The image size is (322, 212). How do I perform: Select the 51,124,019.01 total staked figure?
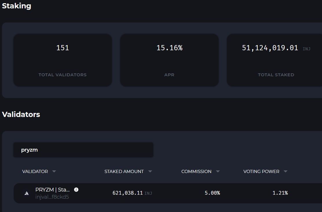tap(270, 48)
